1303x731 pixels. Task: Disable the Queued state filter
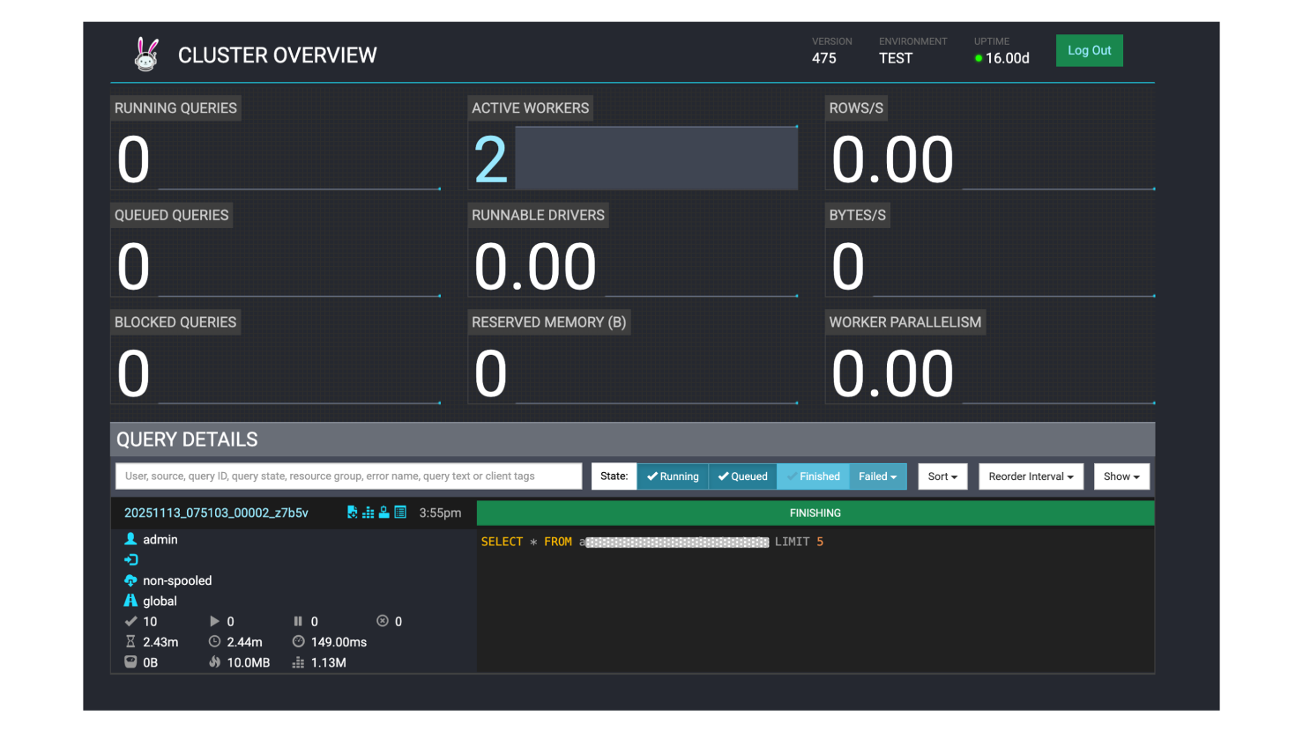(742, 476)
